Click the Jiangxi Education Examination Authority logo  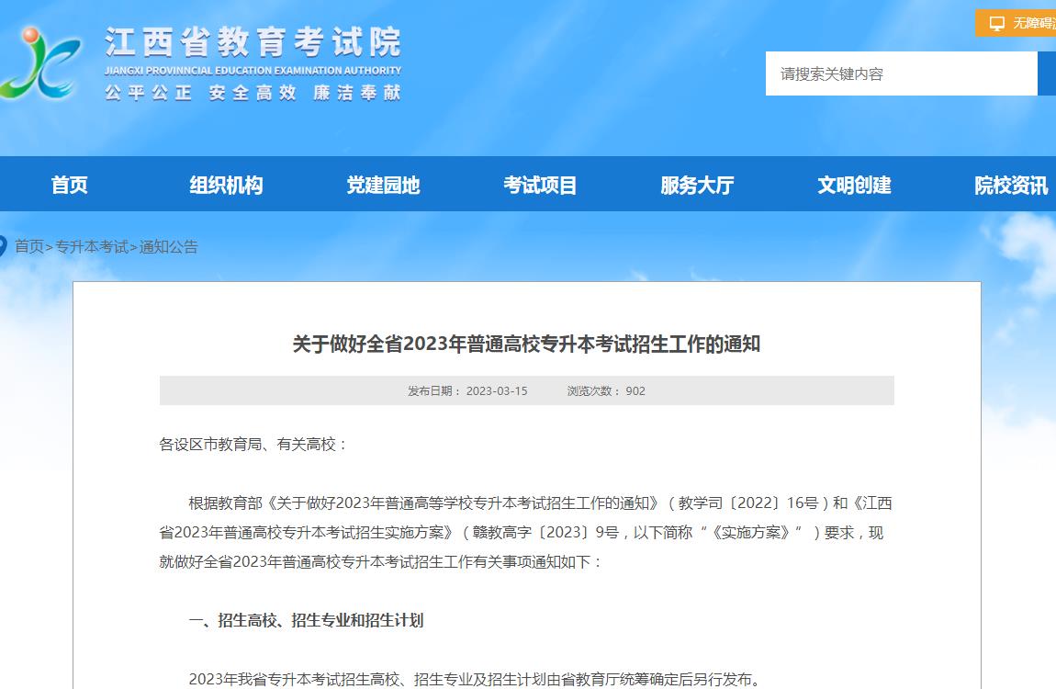click(40, 62)
